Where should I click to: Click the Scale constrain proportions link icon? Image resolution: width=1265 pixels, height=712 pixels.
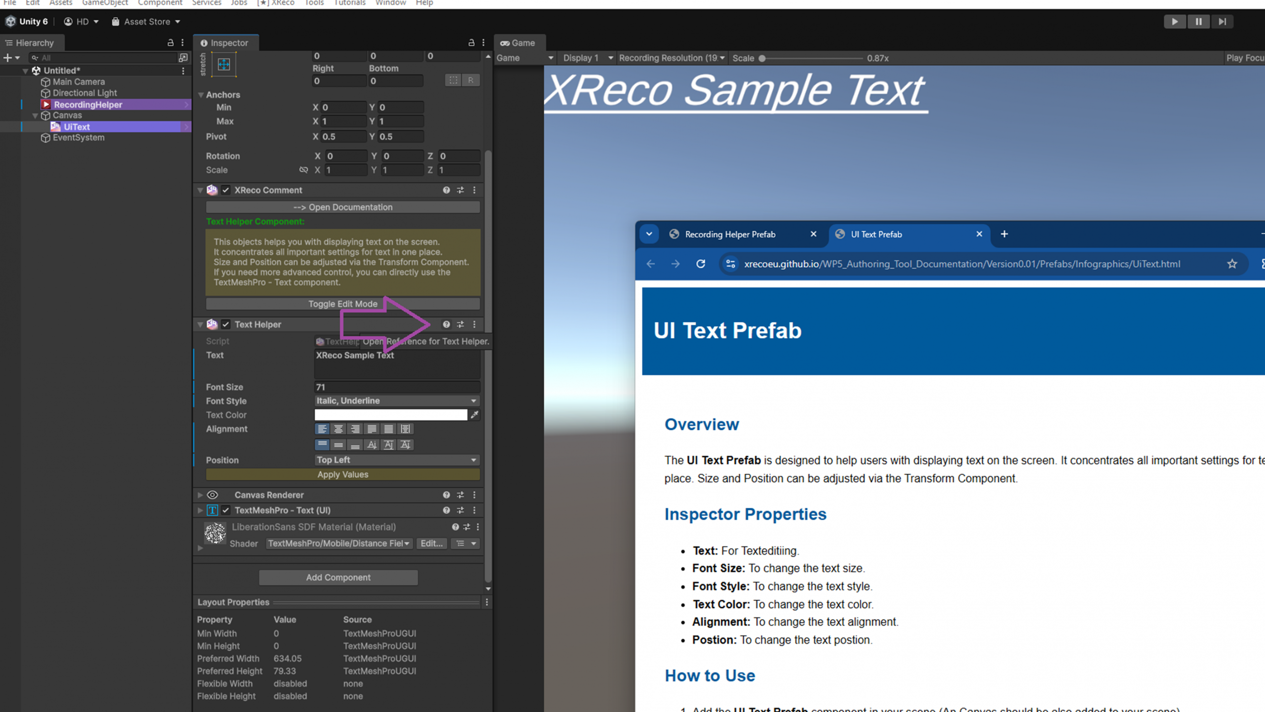click(x=303, y=170)
